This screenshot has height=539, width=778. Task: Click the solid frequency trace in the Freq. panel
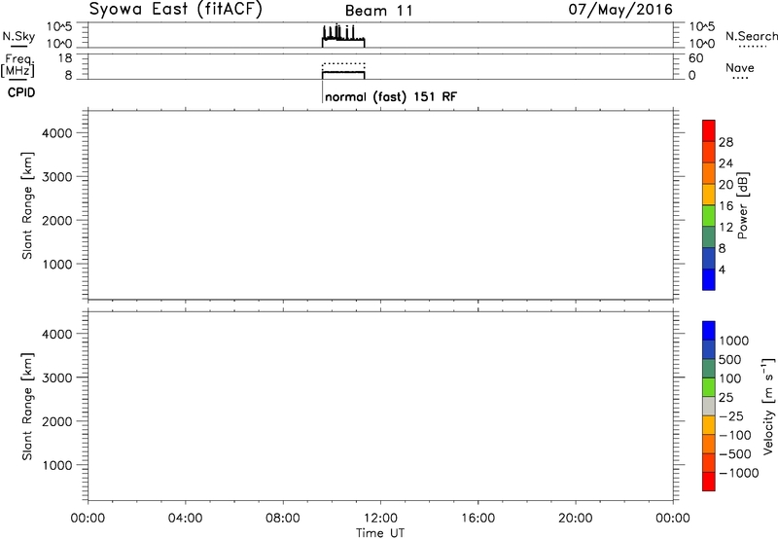pyautogui.click(x=343, y=72)
